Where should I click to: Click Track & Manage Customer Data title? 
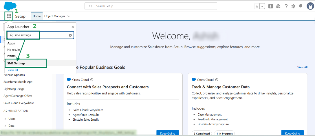[x=221, y=87]
